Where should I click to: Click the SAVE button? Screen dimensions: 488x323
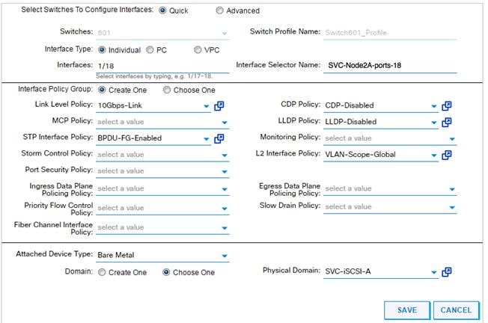pyautogui.click(x=407, y=310)
